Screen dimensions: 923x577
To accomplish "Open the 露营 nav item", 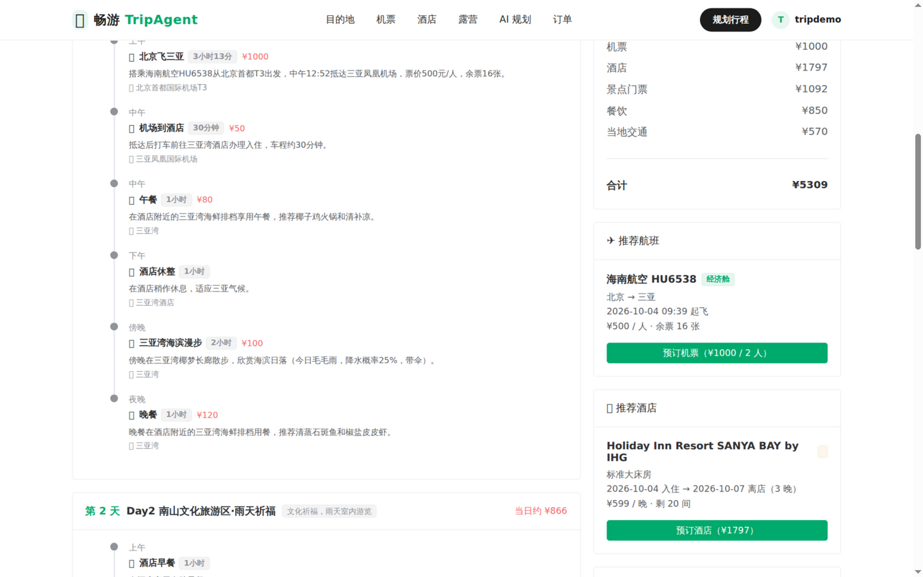I will pos(468,20).
